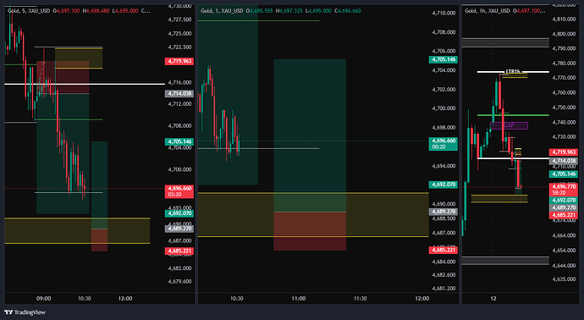Click the gray 4,689.270 entry label on the 1-minute chart
584x320 pixels.
pos(444,212)
